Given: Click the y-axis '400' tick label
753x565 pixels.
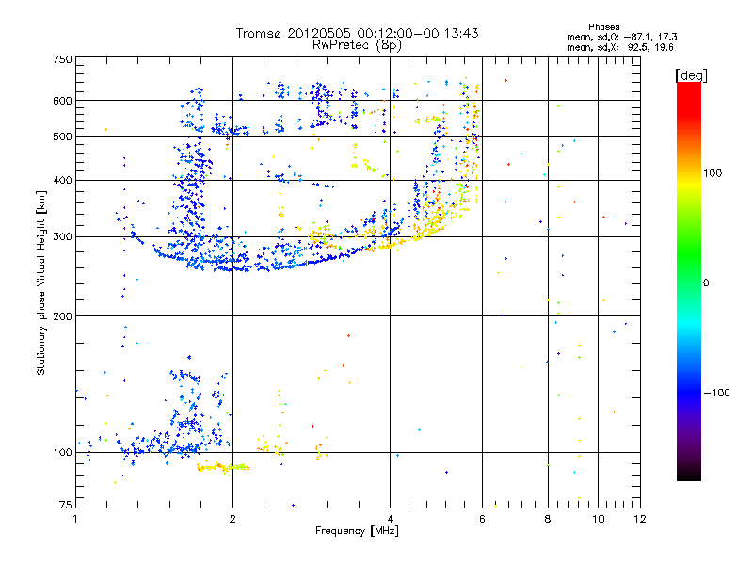Looking at the screenshot, I should (x=62, y=181).
